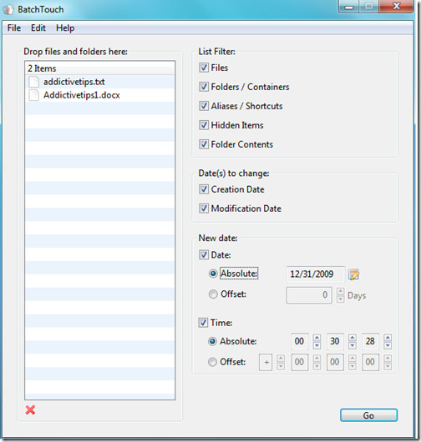Viewport: 421px width, 442px height.
Task: Remove items with the red X icon
Action: pos(30,409)
